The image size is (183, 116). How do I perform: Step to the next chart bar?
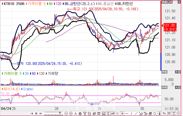tap(41, 113)
